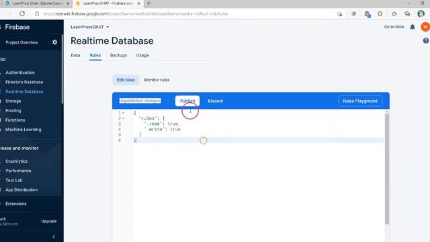
Task: Click the Firebase logo title
Action: [17, 27]
